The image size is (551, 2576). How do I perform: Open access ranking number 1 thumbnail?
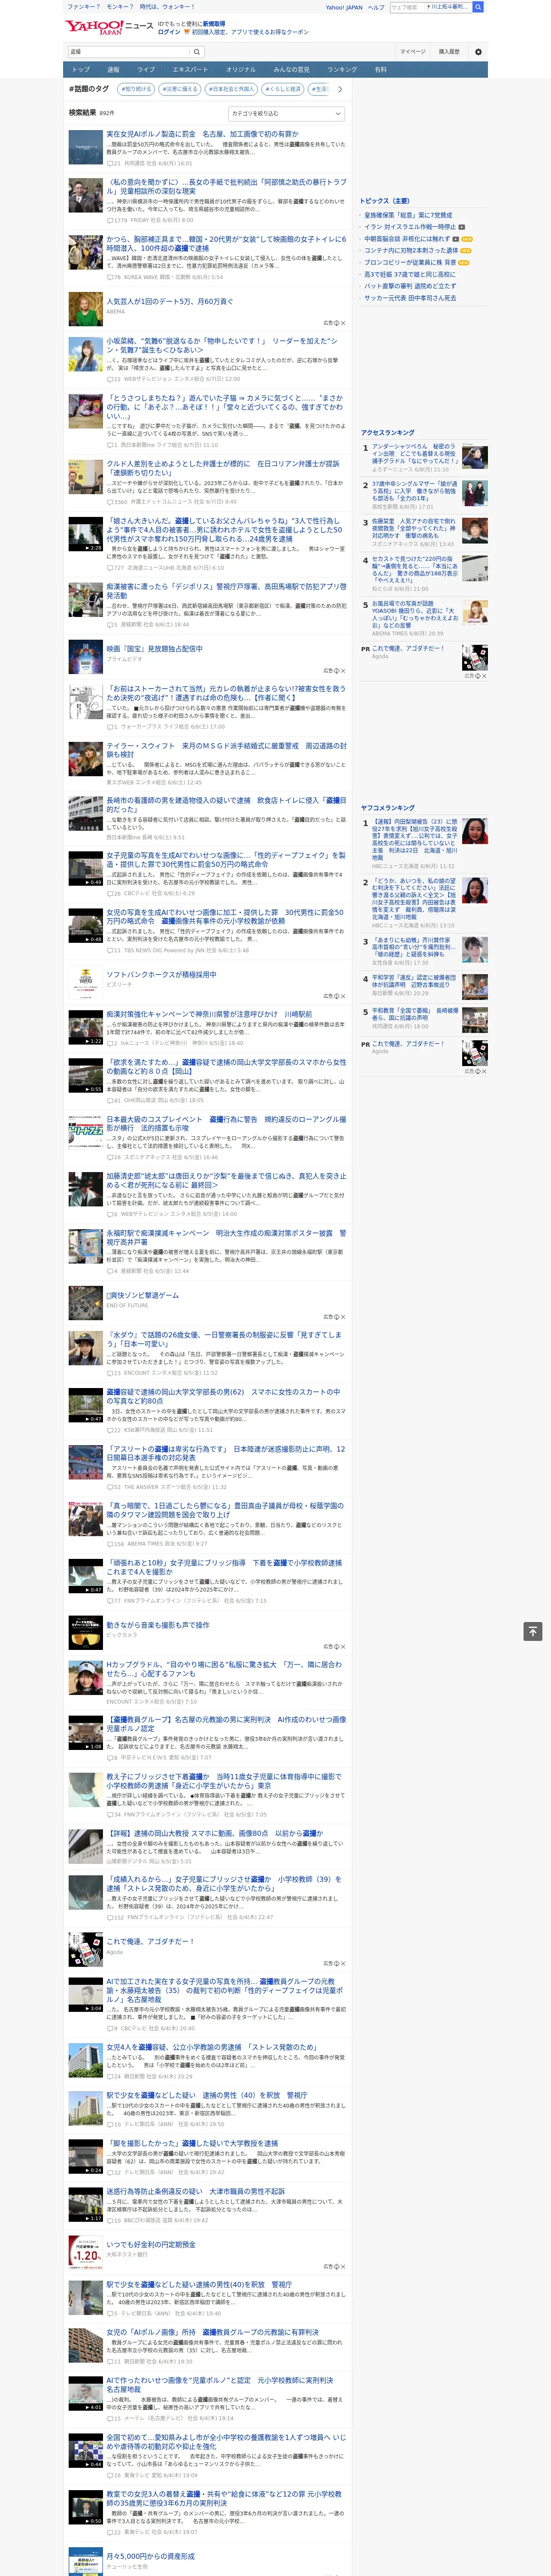[x=475, y=457]
